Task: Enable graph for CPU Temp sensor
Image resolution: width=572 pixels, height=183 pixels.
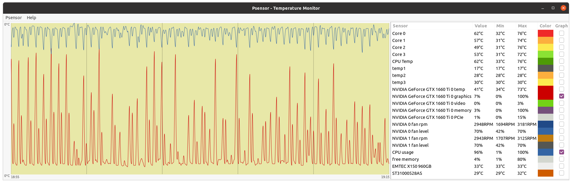Action: pyautogui.click(x=561, y=61)
